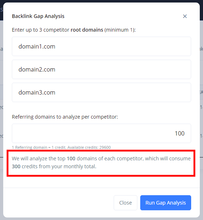Viewport: 203px width, 220px height.
Task: Click the '1 Referring domain = 1 credit' note
Action: pos(39,147)
